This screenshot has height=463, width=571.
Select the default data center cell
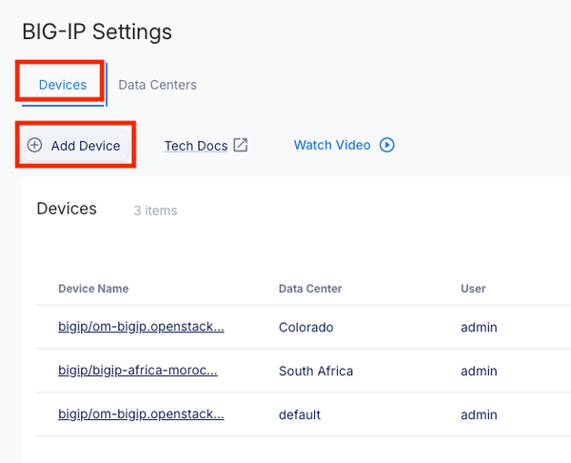click(300, 415)
